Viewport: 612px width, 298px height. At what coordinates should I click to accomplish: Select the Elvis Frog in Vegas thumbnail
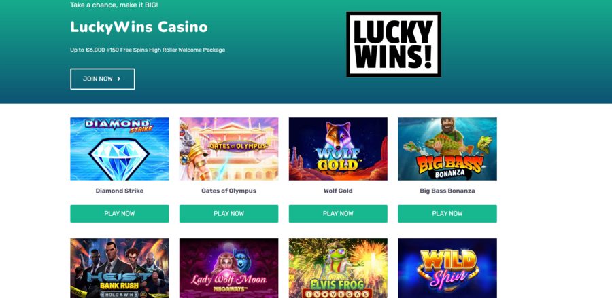(338, 268)
